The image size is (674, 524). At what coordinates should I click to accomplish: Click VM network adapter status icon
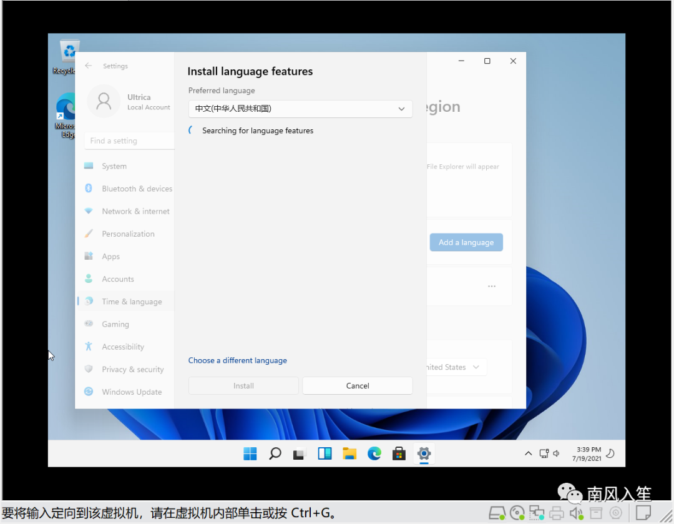537,513
